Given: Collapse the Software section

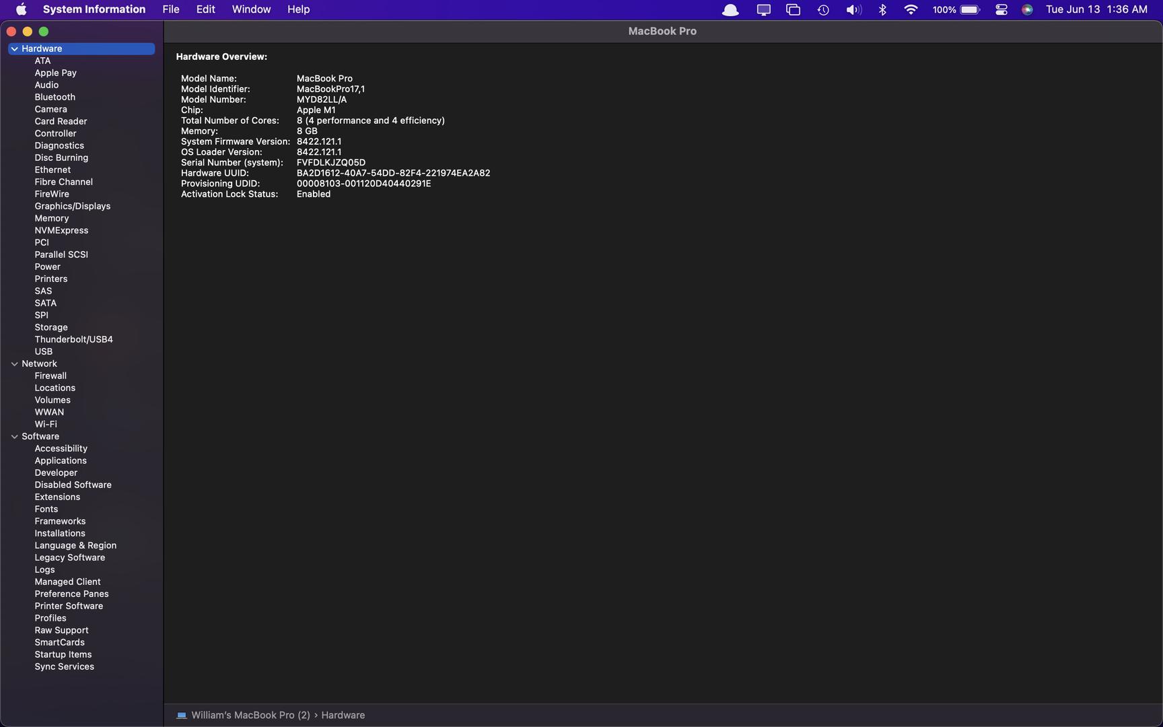Looking at the screenshot, I should (x=14, y=436).
